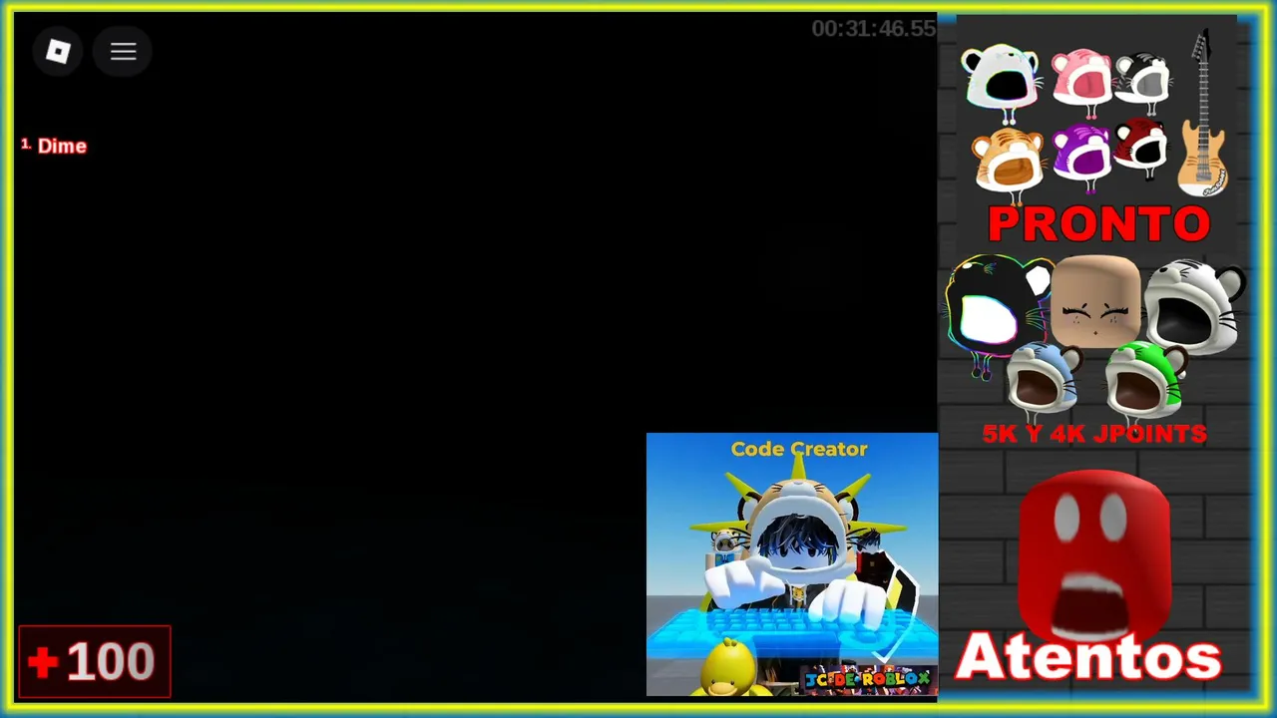Viewport: 1277px width, 718px height.
Task: Select the green cat hood item
Action: click(x=1146, y=379)
